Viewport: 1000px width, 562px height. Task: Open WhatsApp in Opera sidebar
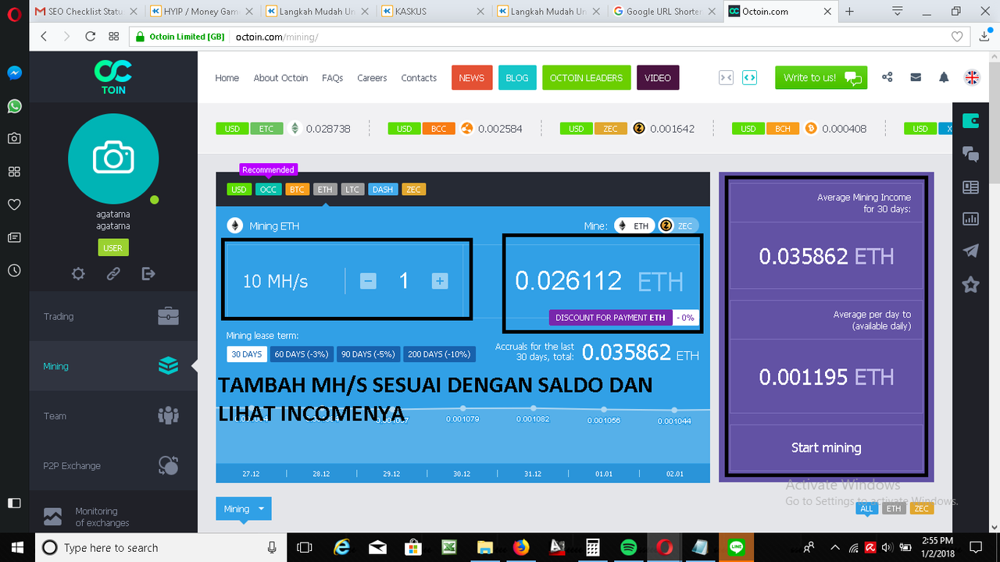click(14, 106)
